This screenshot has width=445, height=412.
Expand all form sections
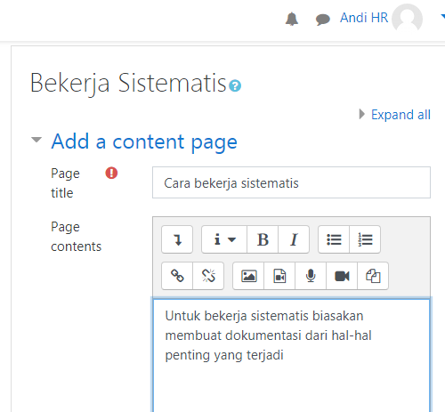coord(400,115)
